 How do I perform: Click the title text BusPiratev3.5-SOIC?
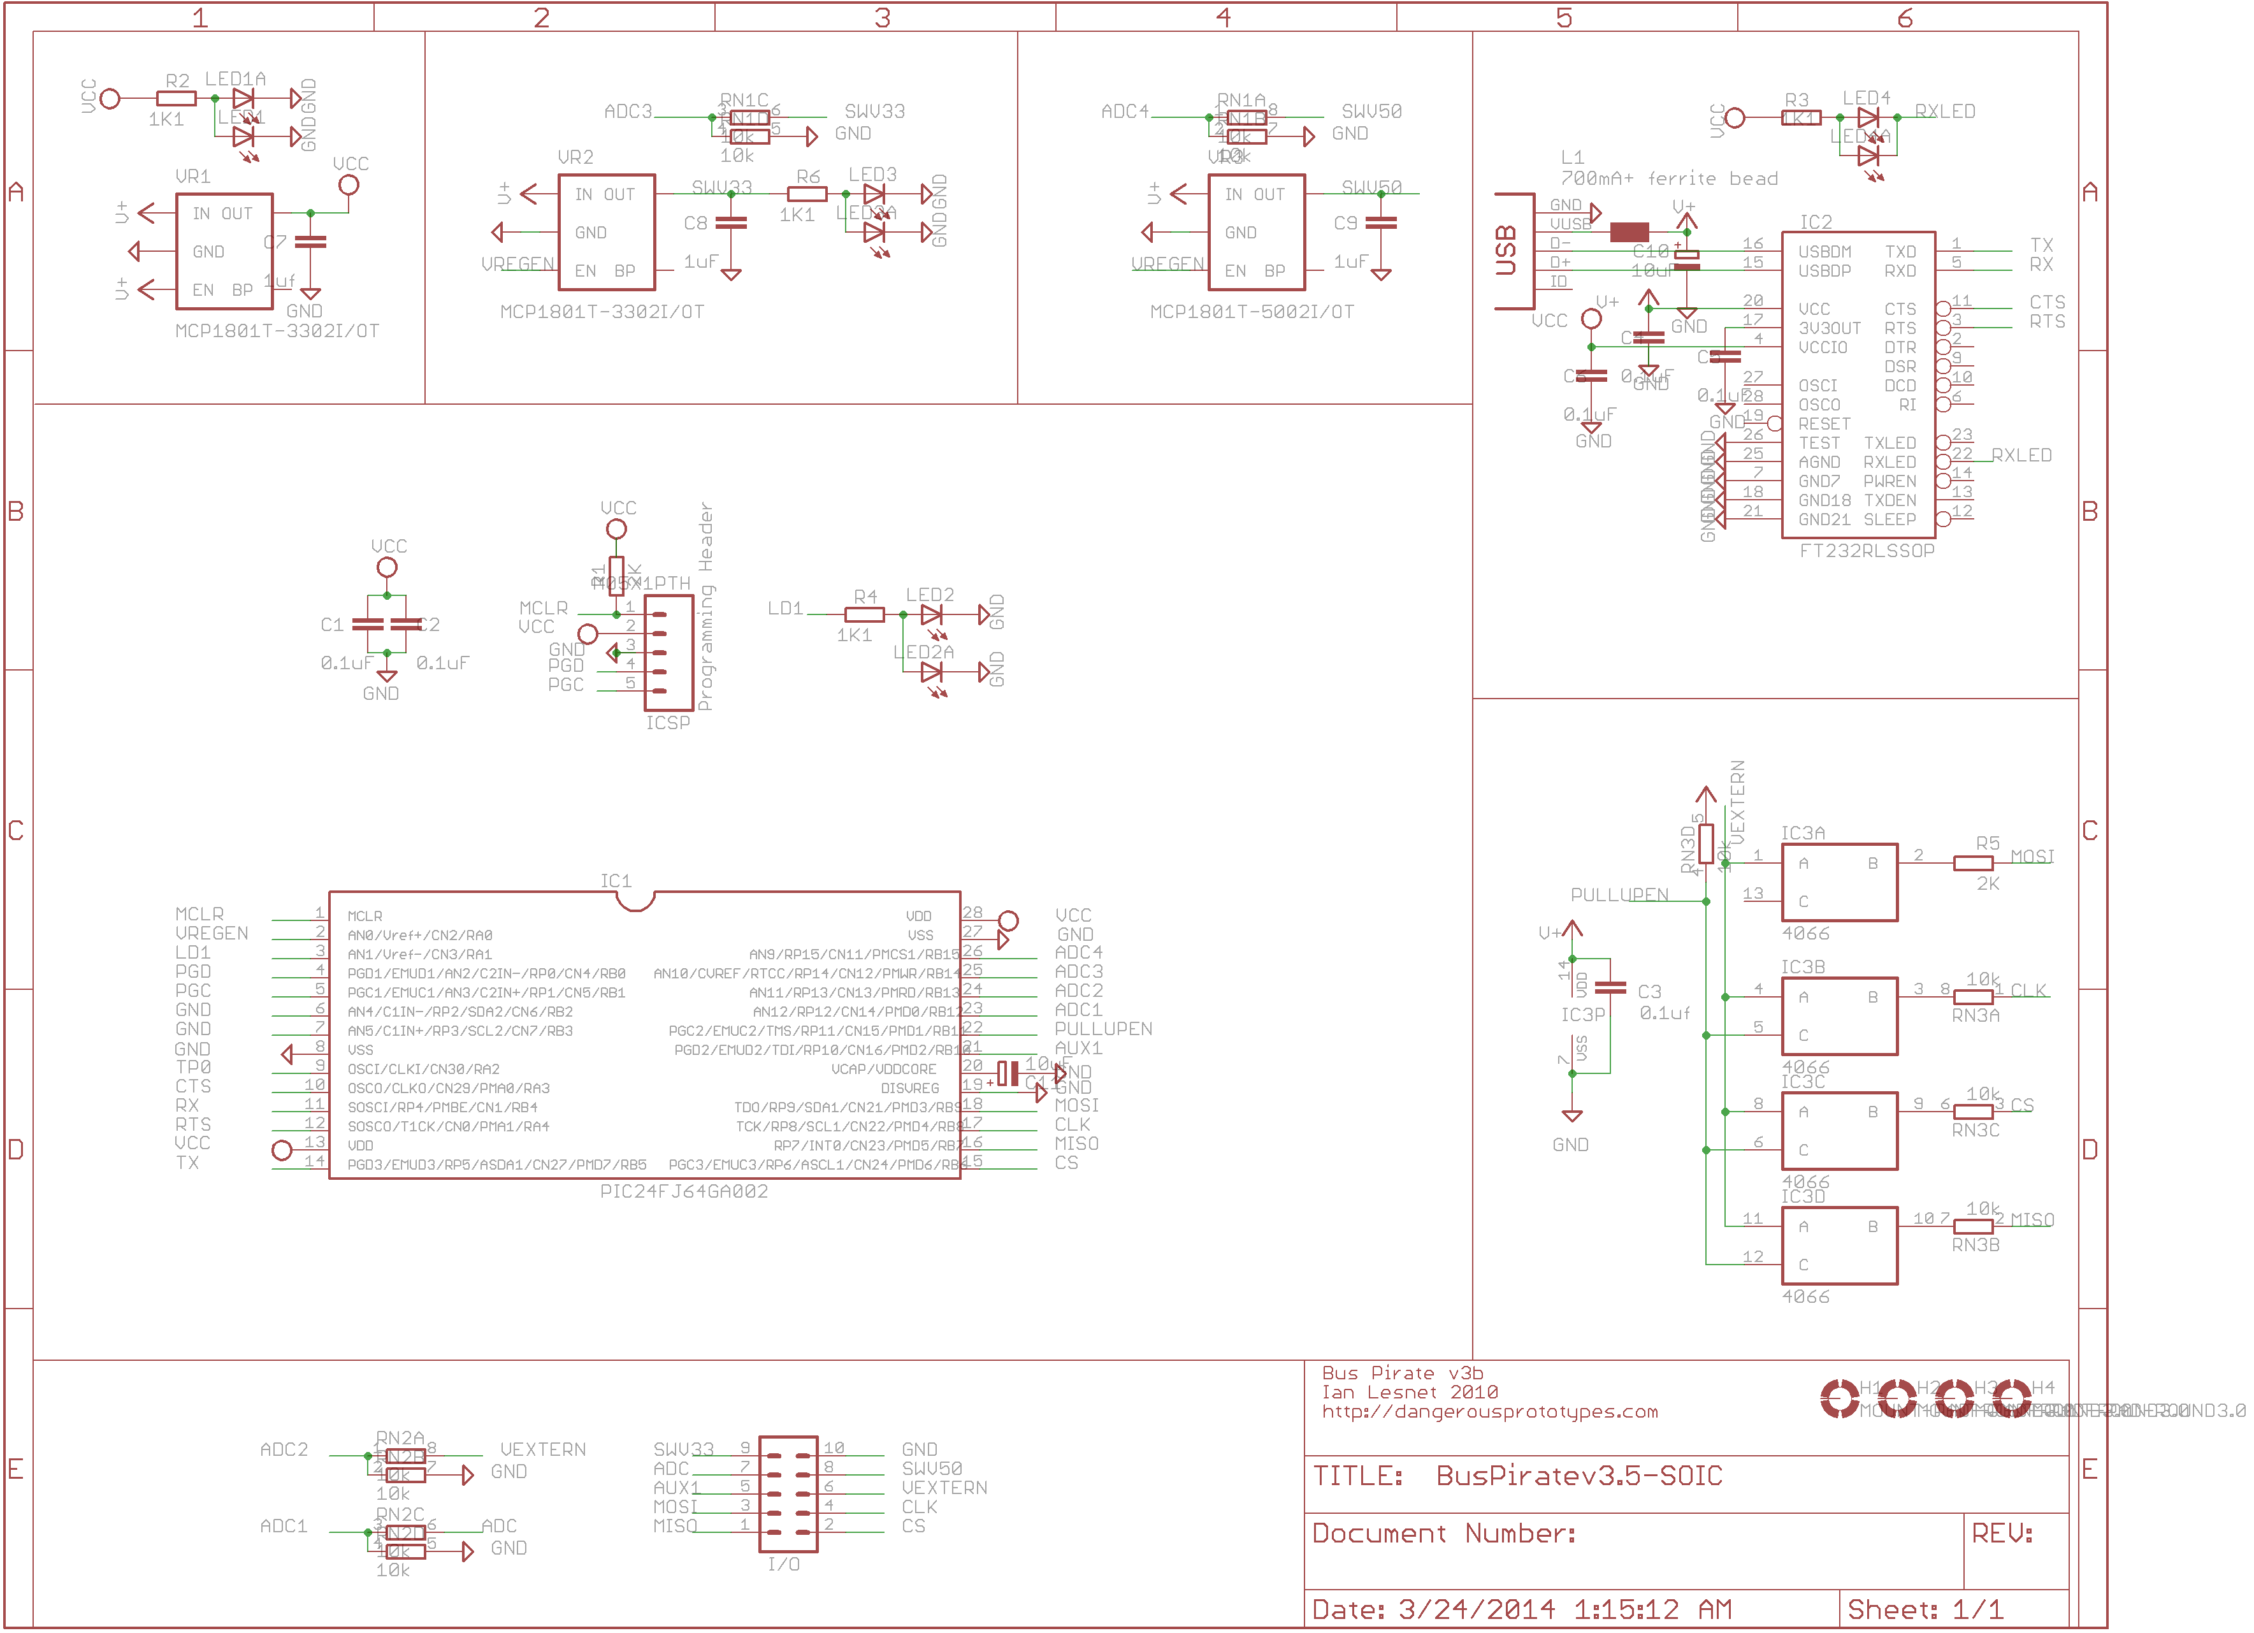[1579, 1476]
